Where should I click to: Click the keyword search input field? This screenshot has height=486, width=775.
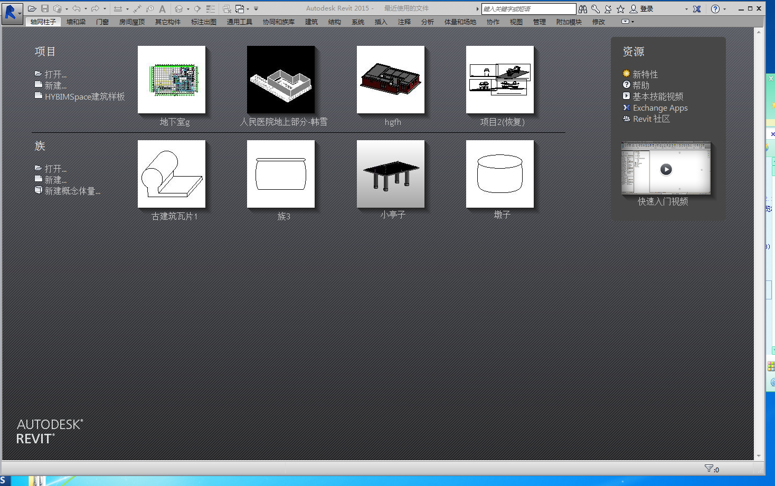528,9
